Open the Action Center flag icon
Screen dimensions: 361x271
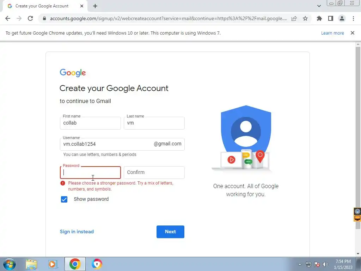click(x=317, y=265)
